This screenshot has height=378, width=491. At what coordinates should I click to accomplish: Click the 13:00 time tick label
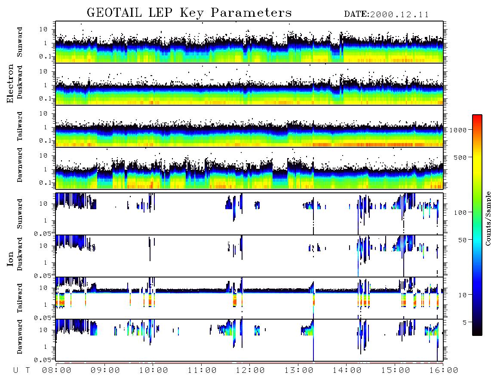[299, 370]
